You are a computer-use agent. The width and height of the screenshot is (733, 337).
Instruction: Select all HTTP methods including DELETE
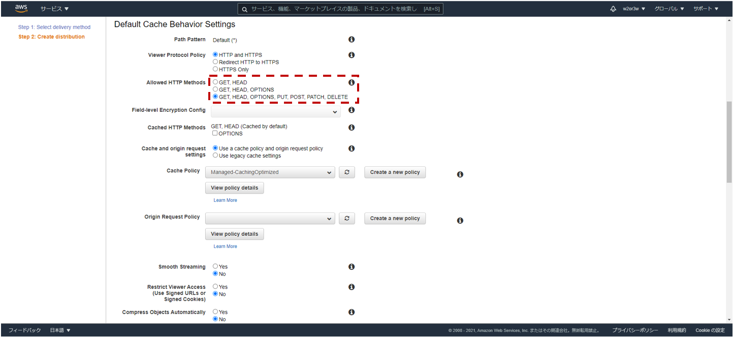coord(215,97)
